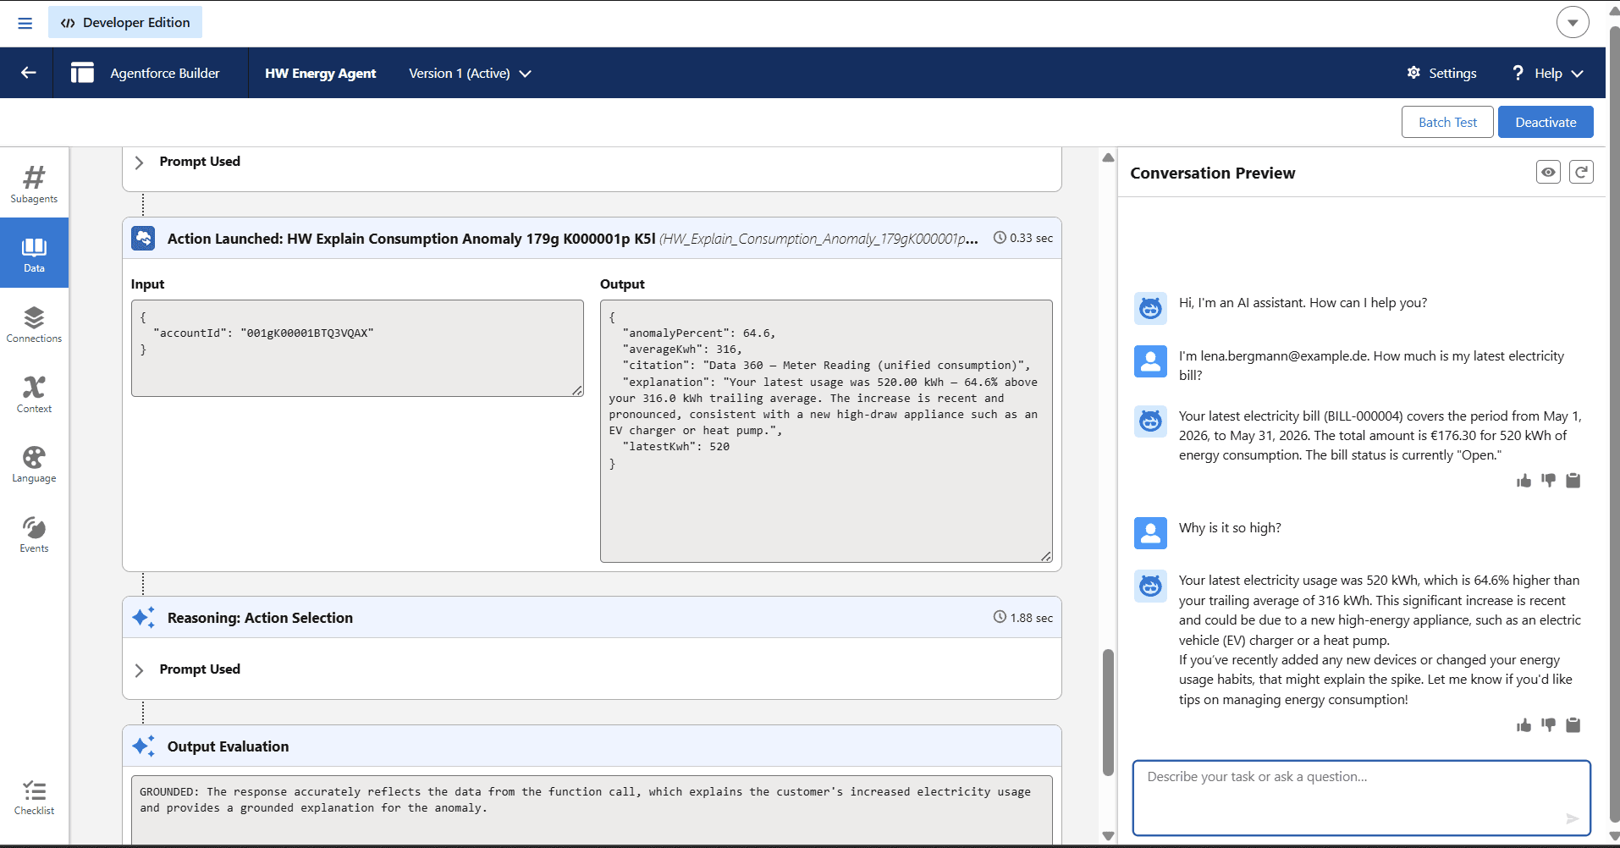Click the Settings label
The image size is (1620, 848).
(1452, 74)
